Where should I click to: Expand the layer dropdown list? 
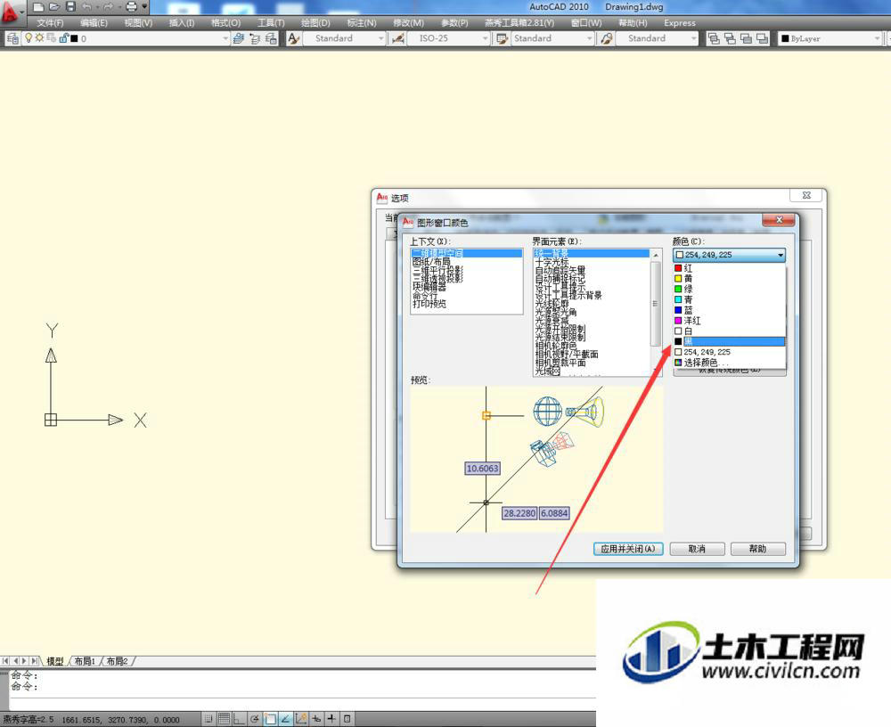point(225,38)
